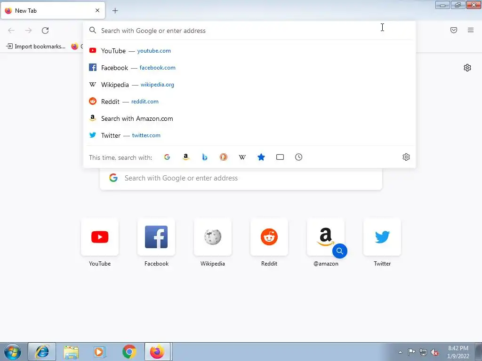The image size is (482, 361).
Task: Open Action Center flag tray icon
Action: click(411, 352)
